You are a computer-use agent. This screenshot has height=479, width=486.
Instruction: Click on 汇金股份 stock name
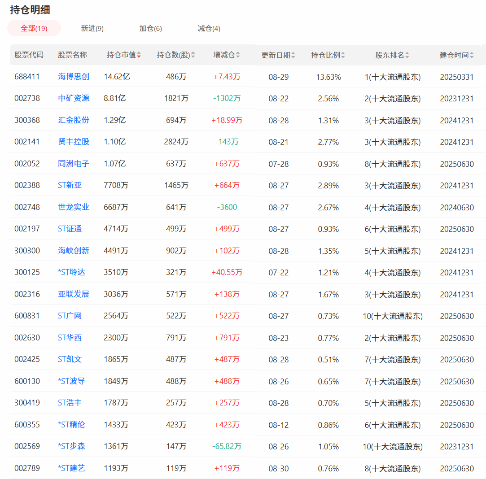coord(74,120)
